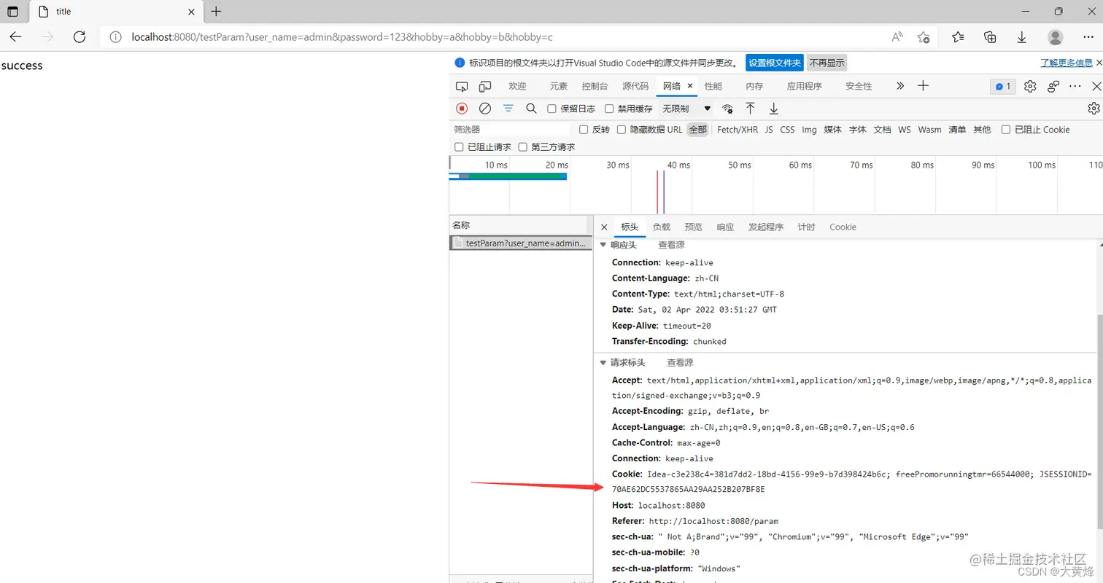Open the network conditions icon
Viewport: 1103px width, 583px height.
(727, 109)
